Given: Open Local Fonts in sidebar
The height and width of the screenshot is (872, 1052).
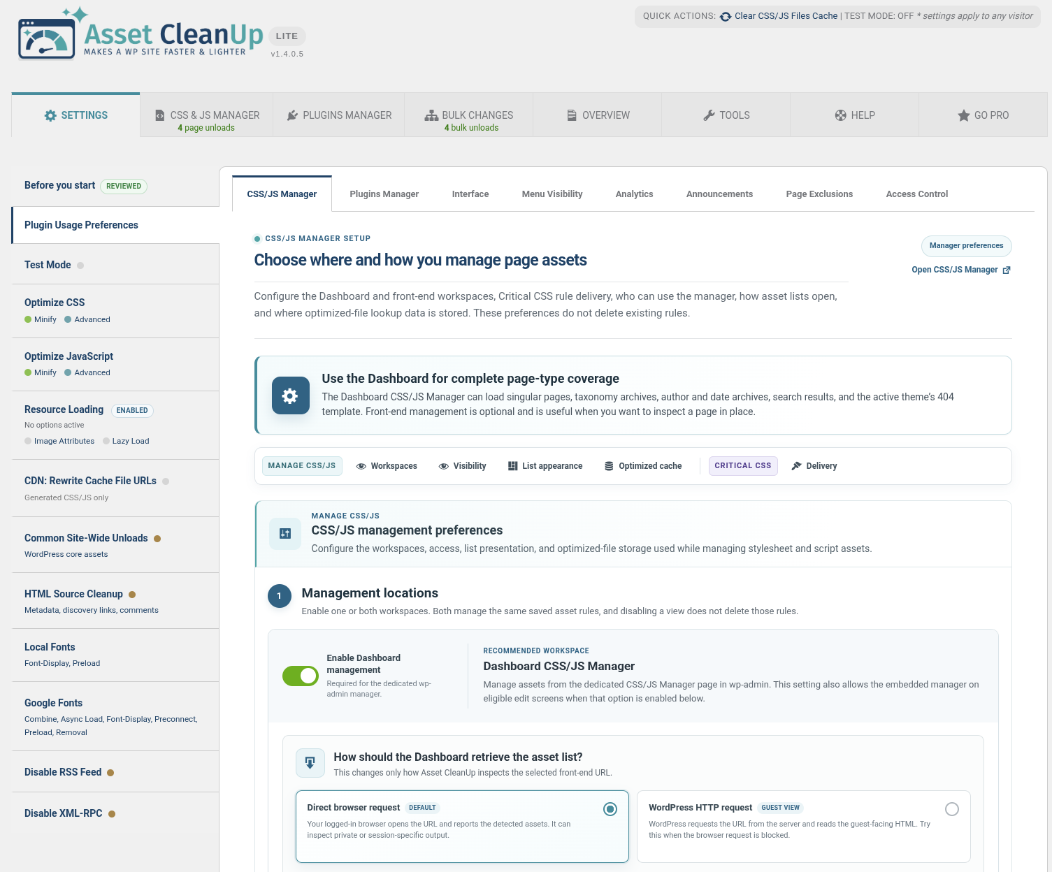Looking at the screenshot, I should [x=115, y=655].
